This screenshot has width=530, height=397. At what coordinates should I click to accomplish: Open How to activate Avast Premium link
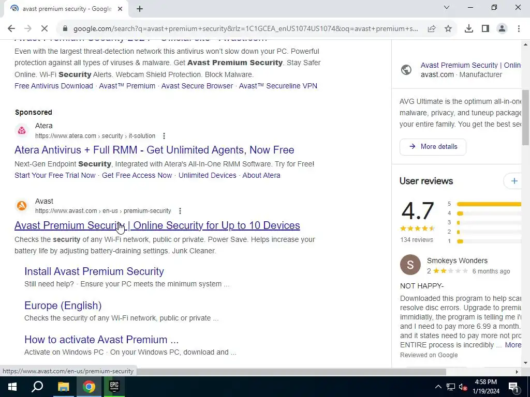pos(101,340)
